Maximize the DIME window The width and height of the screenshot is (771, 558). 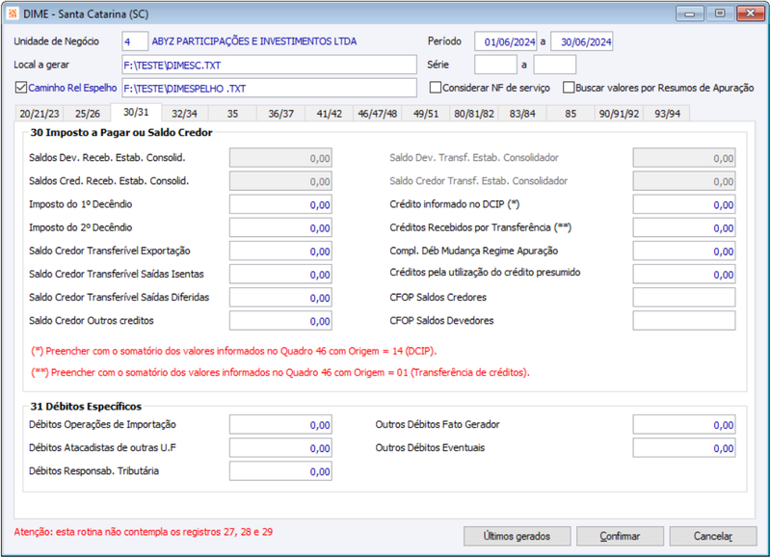tap(720, 13)
